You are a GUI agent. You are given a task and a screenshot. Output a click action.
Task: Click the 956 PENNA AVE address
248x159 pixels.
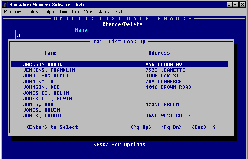pos(165,64)
